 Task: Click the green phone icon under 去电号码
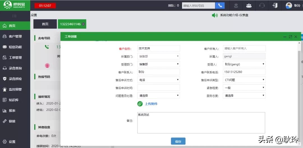point(47,47)
